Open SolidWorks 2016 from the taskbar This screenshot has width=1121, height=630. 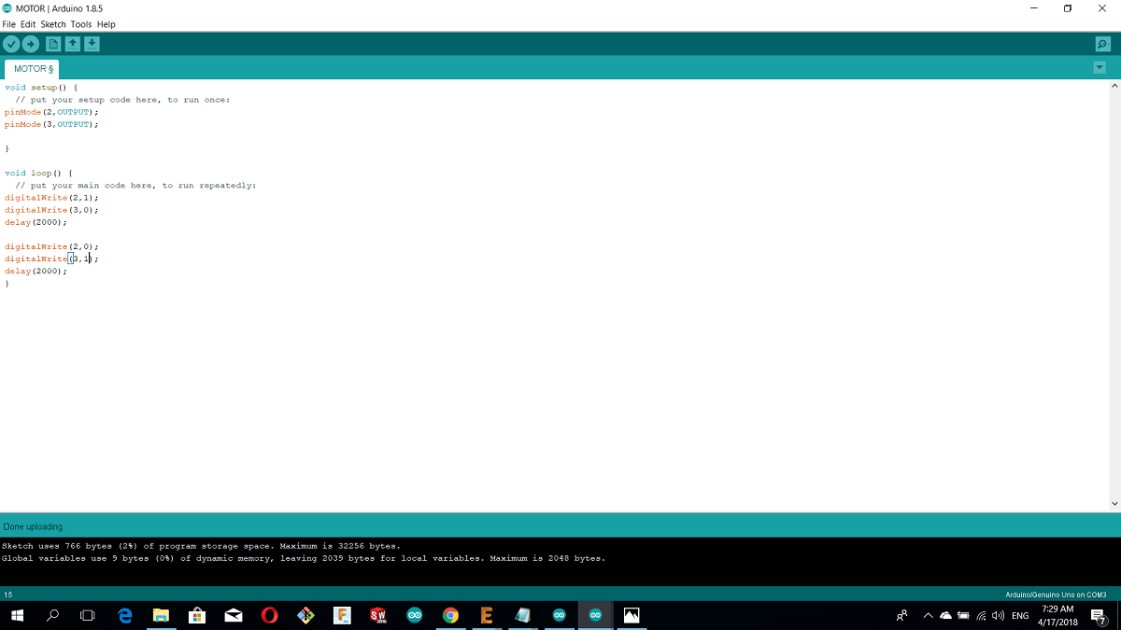click(x=378, y=615)
